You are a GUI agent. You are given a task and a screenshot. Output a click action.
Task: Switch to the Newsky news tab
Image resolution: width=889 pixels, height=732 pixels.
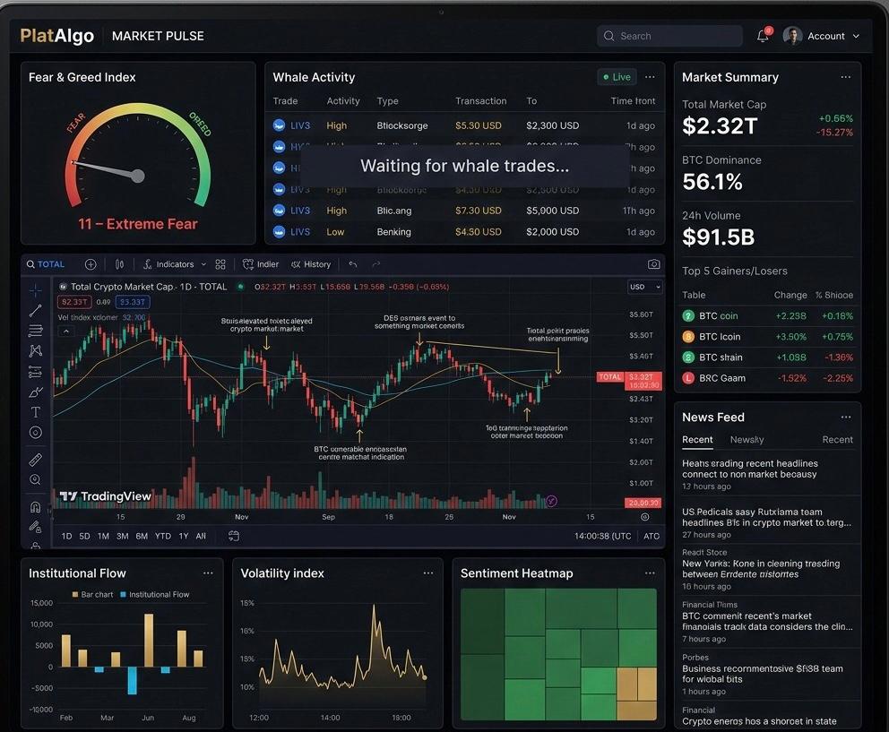[x=747, y=439]
